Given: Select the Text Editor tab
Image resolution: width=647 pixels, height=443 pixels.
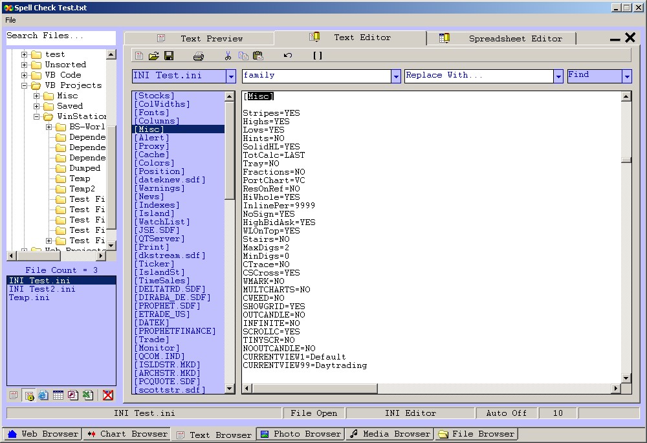Looking at the screenshot, I should coord(350,38).
